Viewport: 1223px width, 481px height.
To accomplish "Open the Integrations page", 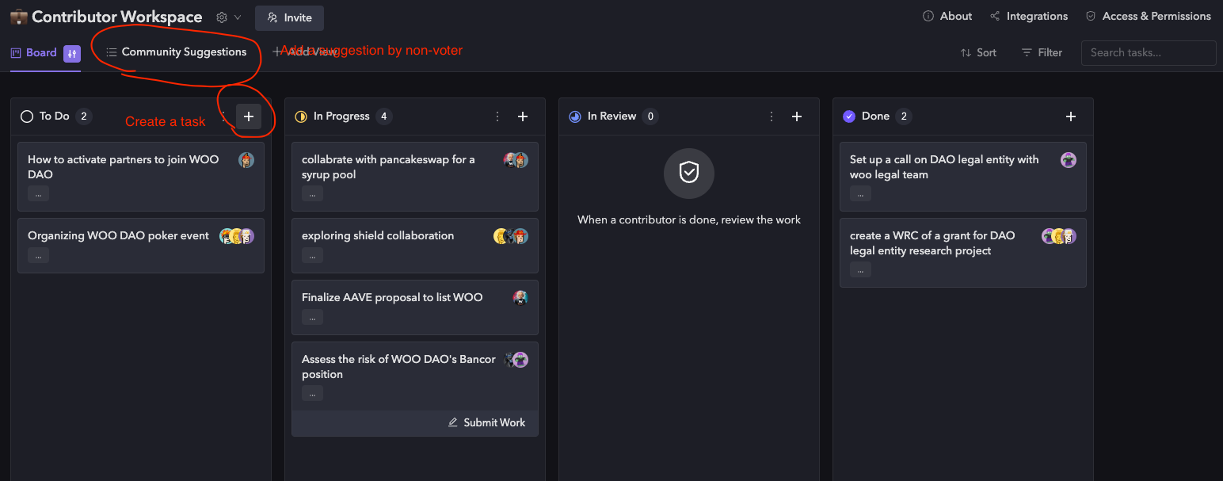I will coord(1029,16).
